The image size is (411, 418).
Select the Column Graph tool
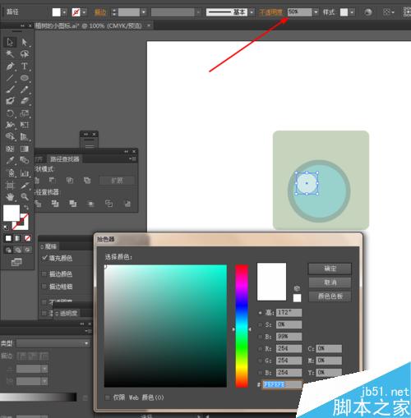point(25,172)
